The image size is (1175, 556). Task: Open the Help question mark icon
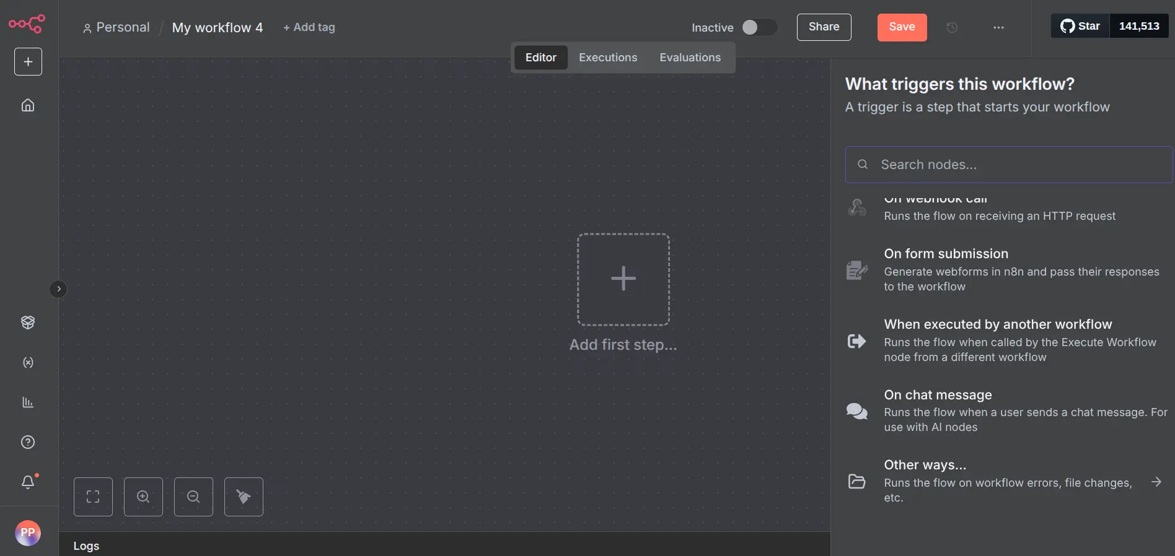click(28, 442)
